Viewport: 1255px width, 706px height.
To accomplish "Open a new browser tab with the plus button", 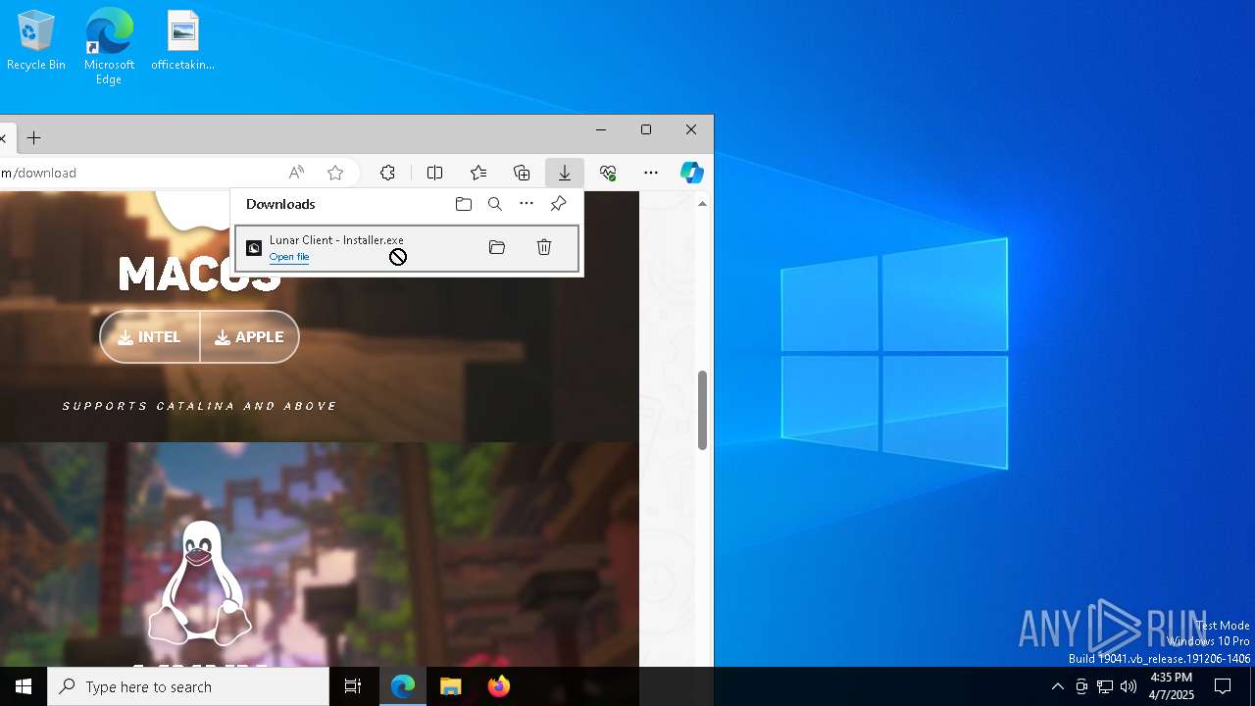I will (34, 138).
